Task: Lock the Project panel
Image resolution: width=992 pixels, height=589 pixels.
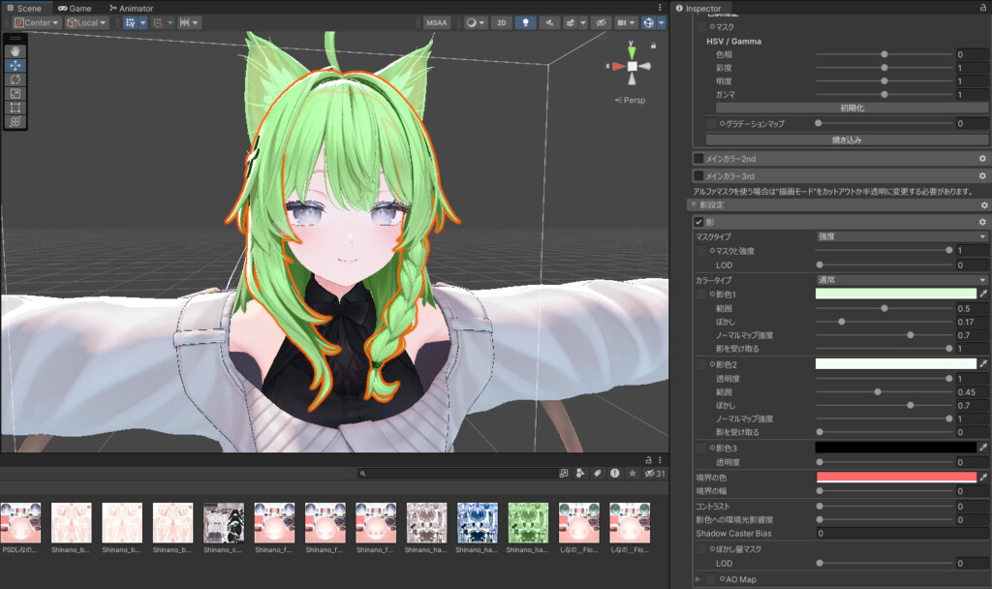Action: point(648,460)
